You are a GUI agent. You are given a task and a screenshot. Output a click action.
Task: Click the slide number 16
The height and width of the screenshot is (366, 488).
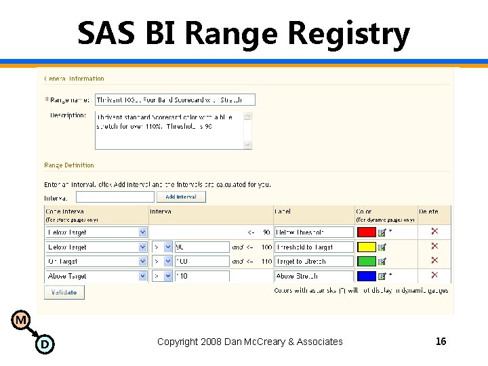pyautogui.click(x=441, y=342)
